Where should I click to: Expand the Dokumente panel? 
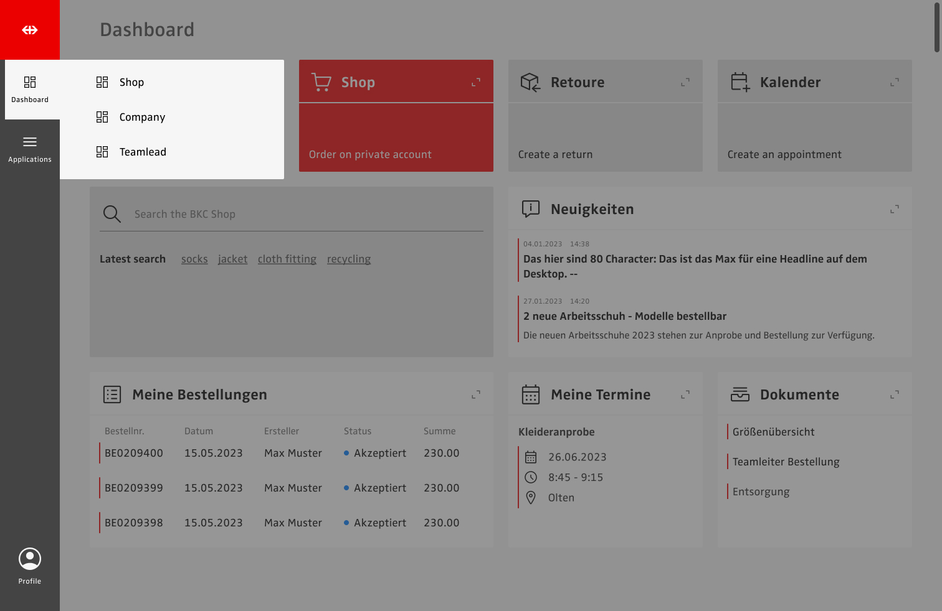[895, 394]
